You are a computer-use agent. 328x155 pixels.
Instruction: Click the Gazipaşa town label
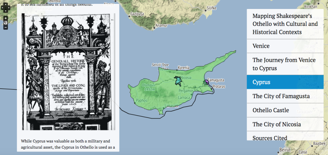pyautogui.click(x=137, y=14)
